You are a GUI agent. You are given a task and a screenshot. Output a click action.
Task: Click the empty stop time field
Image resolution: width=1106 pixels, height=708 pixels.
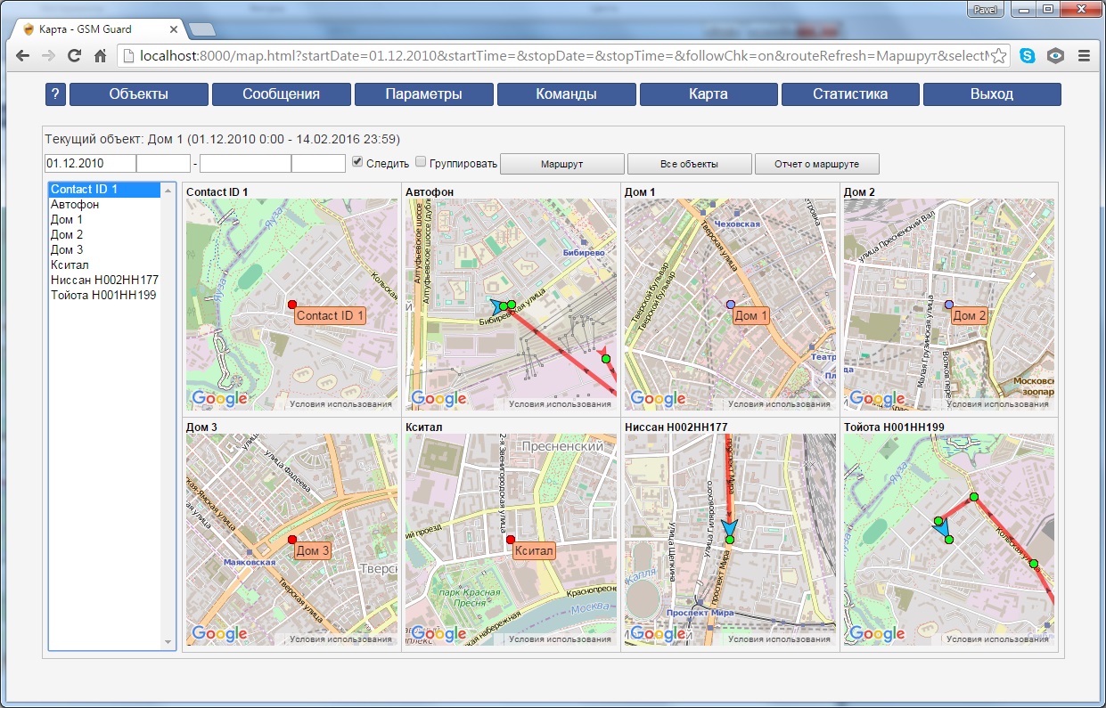318,164
